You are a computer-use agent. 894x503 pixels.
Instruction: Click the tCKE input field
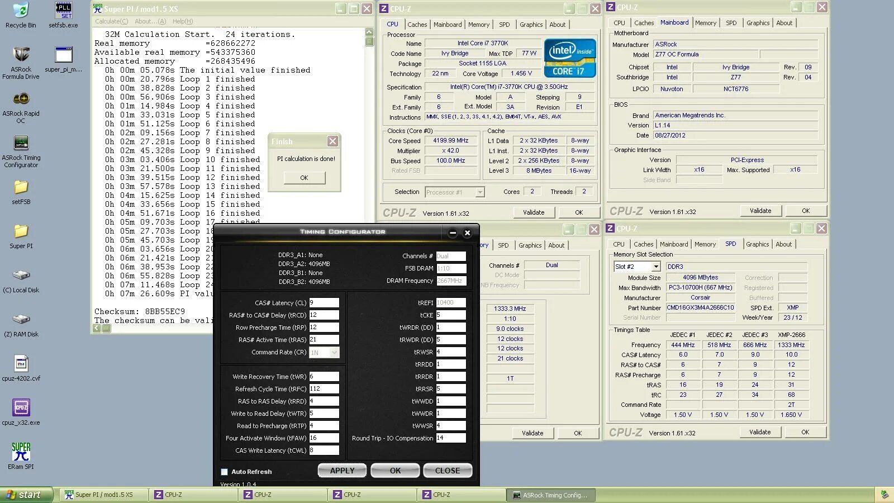point(451,315)
